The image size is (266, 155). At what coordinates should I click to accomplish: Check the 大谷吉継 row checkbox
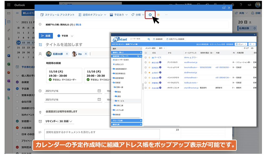(x=146, y=88)
